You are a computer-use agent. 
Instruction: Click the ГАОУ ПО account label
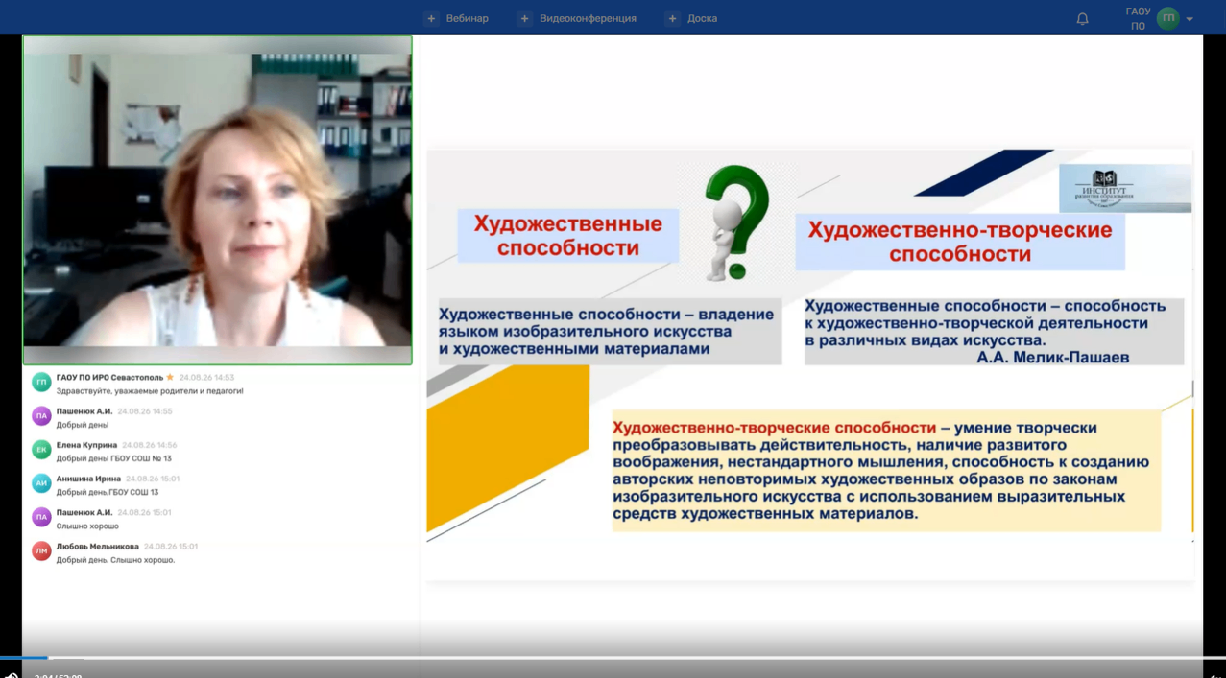coord(1138,18)
